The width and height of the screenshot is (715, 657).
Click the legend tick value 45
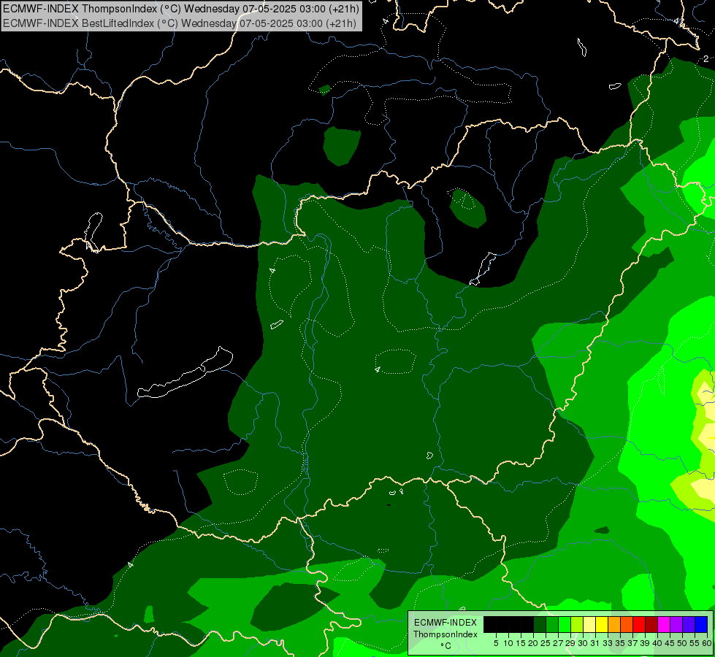(x=670, y=643)
